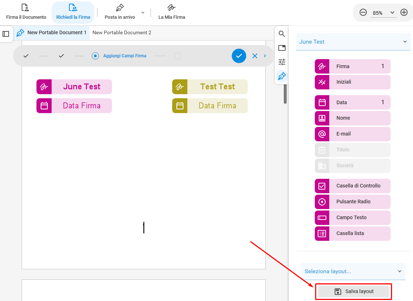Viewport: 413px width, 301px height.
Task: Open the 85% zoom level dropdown
Action: click(x=383, y=13)
